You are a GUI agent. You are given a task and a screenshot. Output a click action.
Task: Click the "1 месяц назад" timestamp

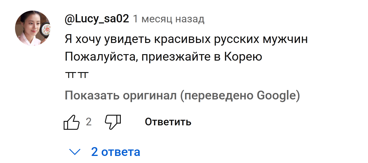click(169, 19)
